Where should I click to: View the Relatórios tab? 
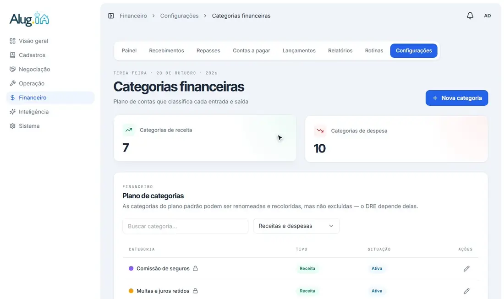point(340,50)
